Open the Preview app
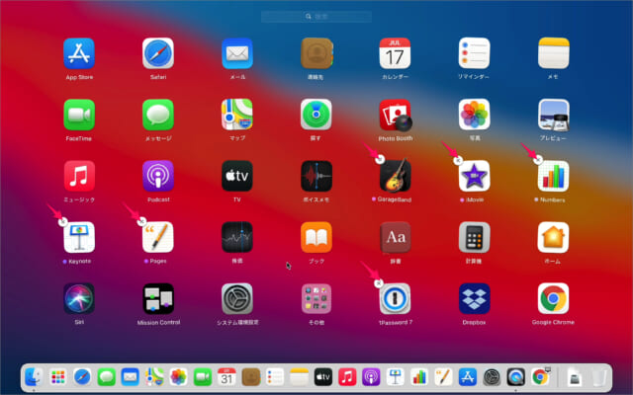633x395 pixels. click(554, 116)
